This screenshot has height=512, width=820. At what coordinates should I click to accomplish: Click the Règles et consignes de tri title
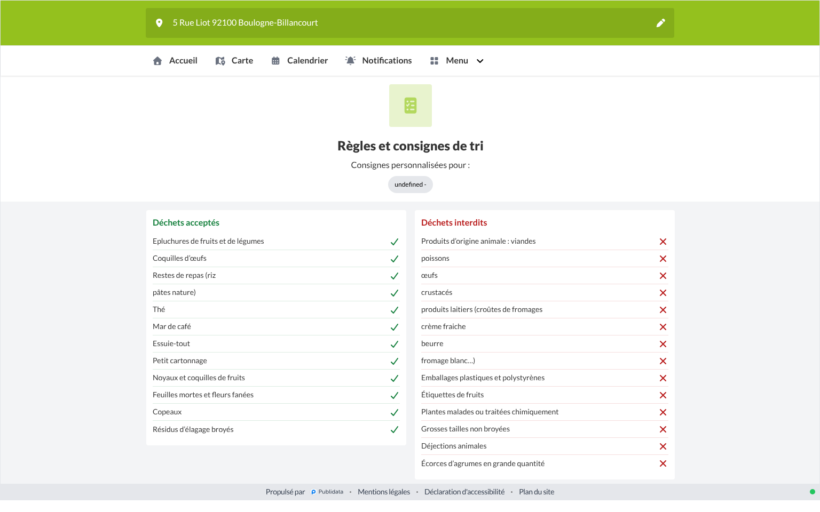coord(411,146)
